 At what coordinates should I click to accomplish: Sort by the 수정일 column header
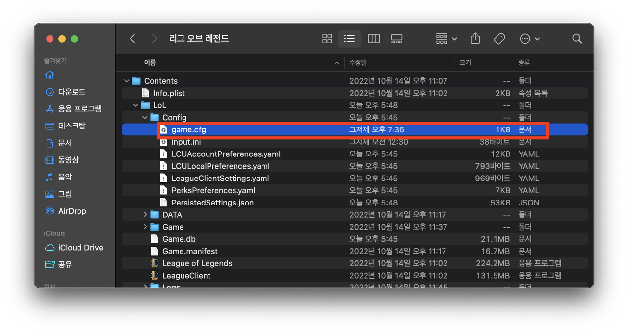point(358,63)
